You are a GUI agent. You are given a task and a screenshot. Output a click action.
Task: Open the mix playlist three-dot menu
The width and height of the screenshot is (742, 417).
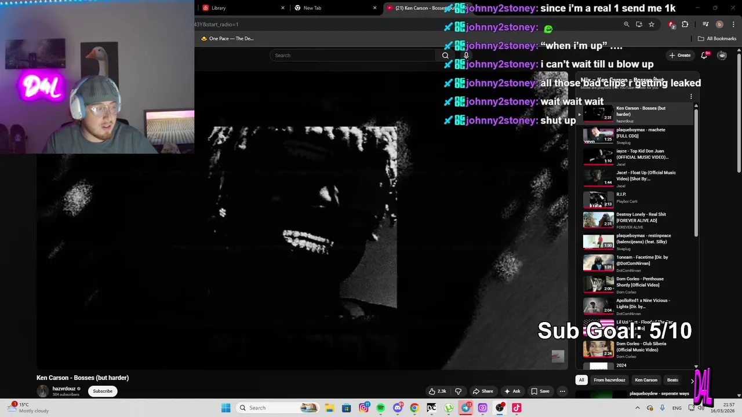691,97
